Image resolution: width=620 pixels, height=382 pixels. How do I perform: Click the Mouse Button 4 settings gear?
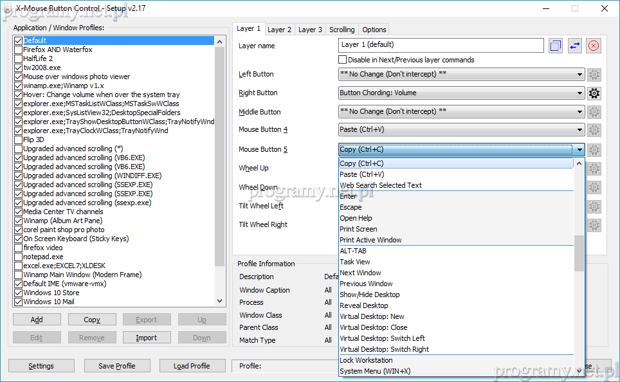[594, 131]
